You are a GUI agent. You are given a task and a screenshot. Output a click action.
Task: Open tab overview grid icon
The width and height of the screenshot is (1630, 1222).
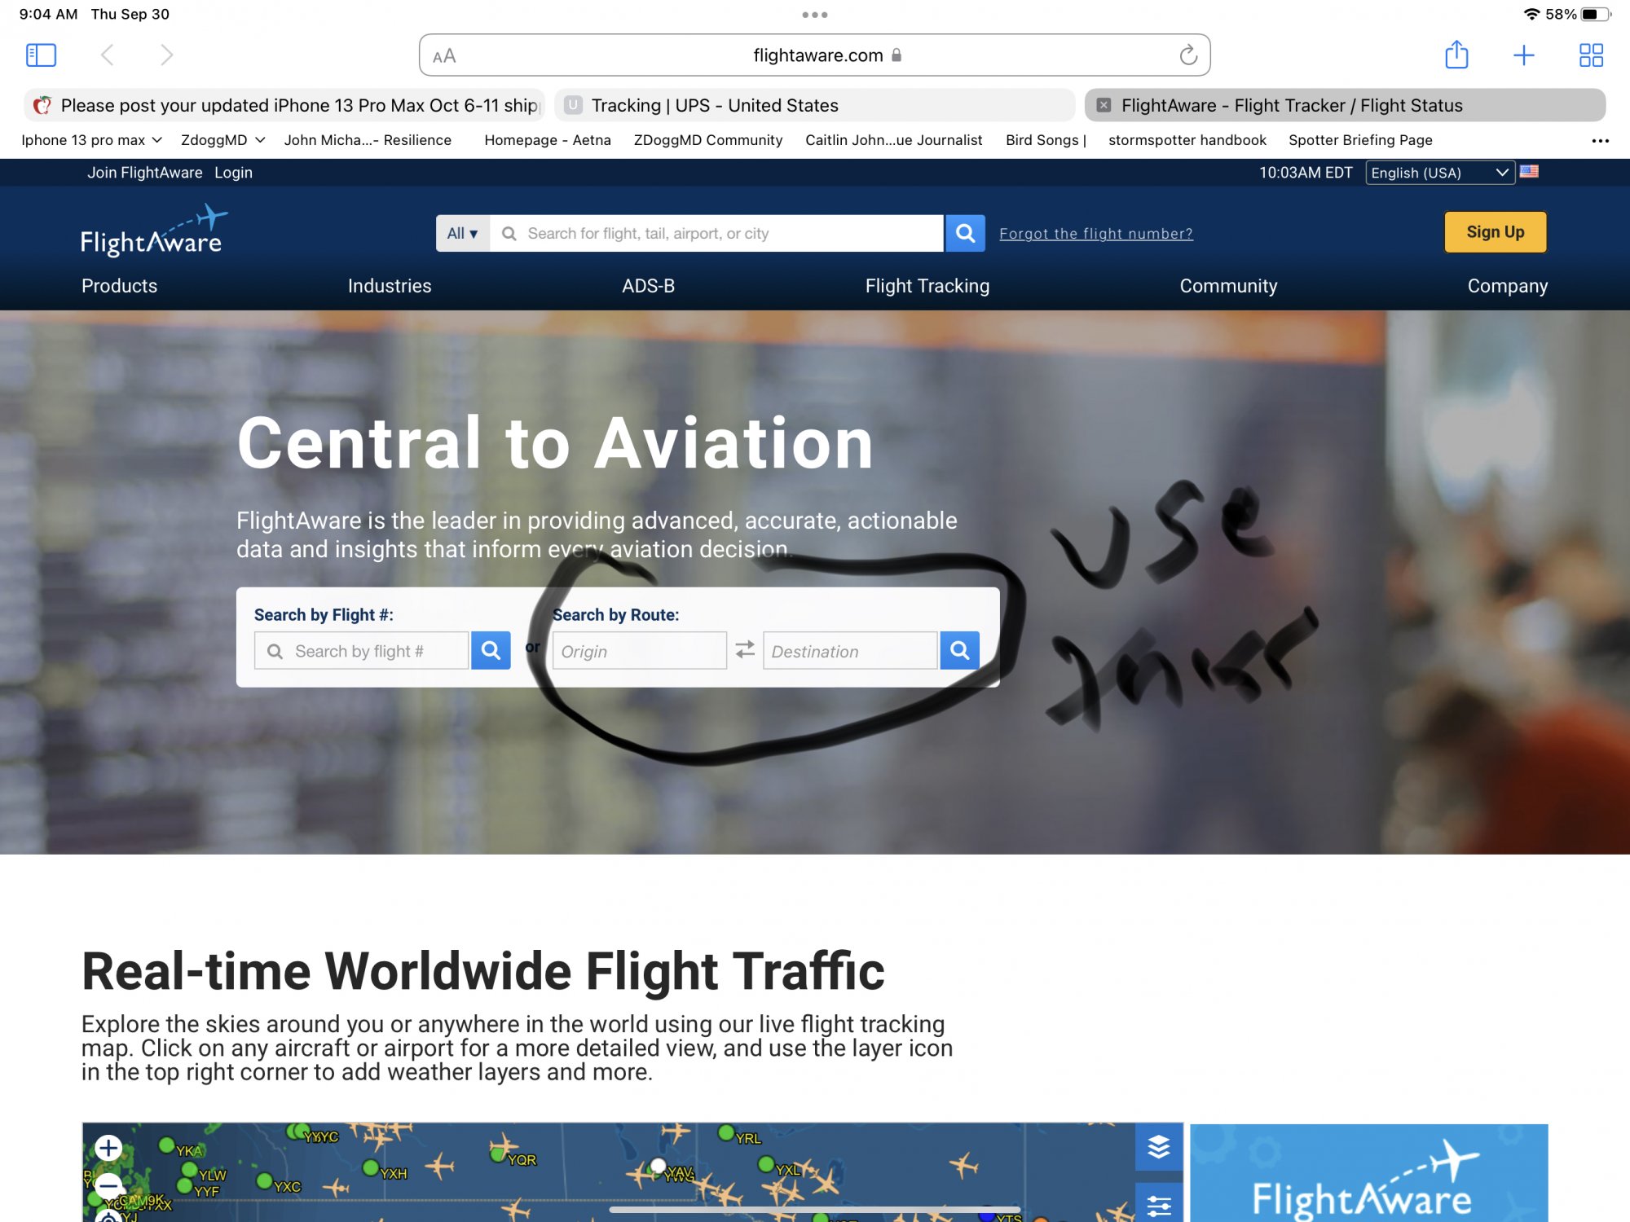tap(1591, 55)
